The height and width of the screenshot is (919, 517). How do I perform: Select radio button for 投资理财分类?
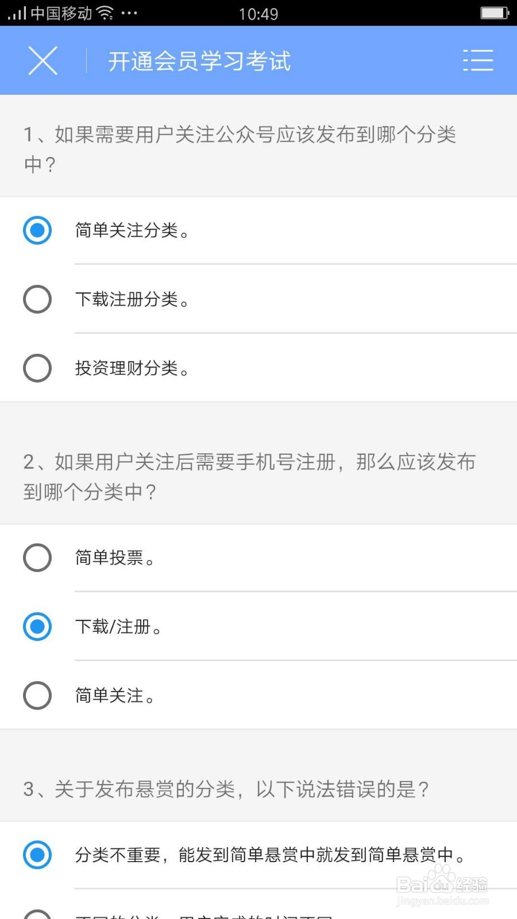click(x=37, y=368)
